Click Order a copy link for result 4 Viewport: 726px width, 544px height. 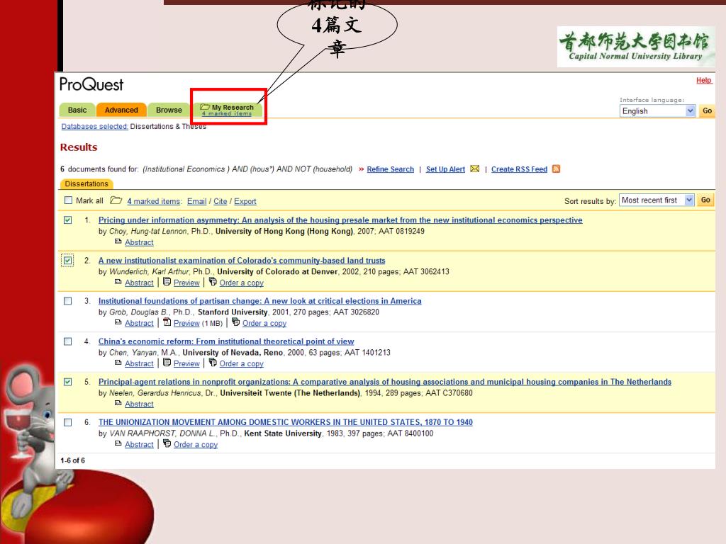click(241, 363)
